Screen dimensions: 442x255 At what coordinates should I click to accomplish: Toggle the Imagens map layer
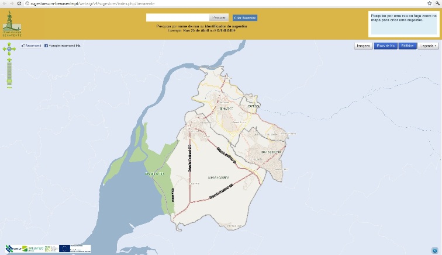(364, 46)
